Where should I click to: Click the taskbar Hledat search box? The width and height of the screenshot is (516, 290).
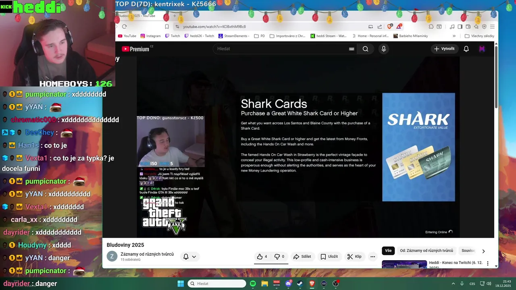pyautogui.click(x=217, y=284)
